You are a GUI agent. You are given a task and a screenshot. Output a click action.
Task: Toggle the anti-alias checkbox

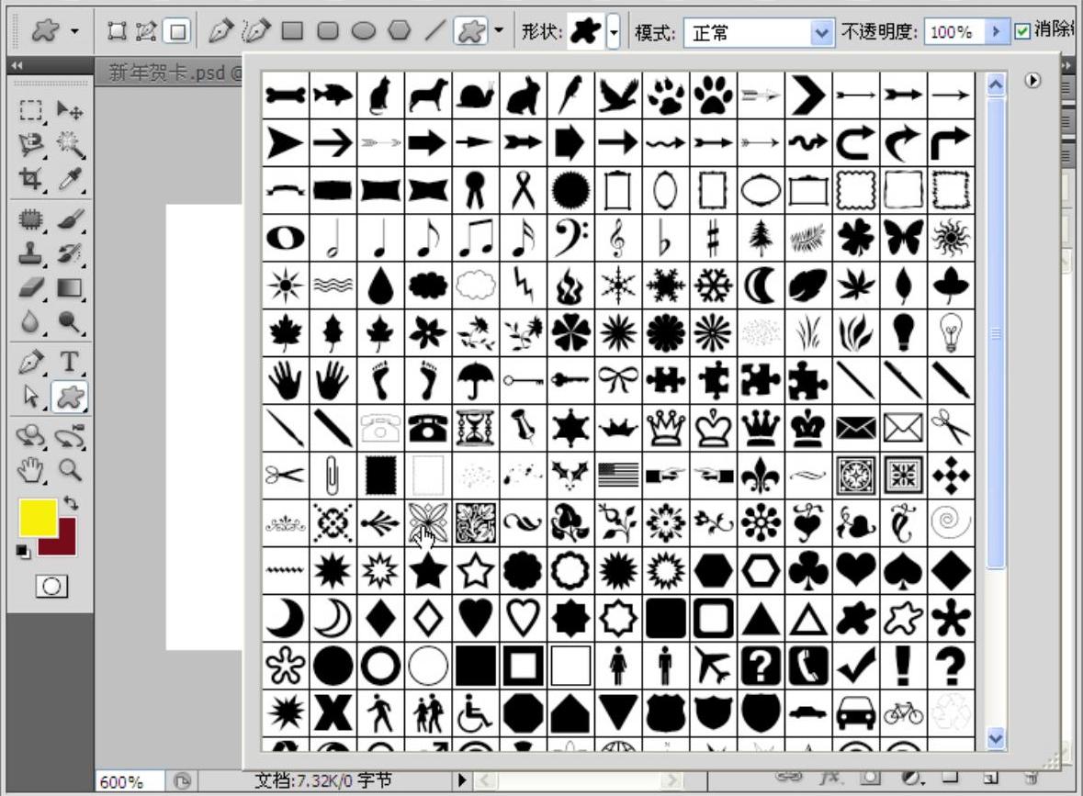tap(1022, 32)
